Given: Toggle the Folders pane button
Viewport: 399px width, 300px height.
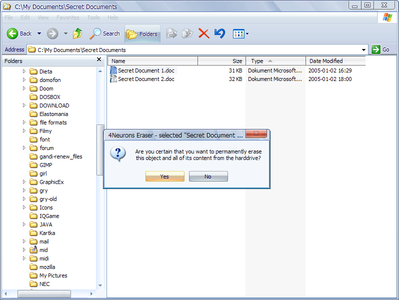Looking at the screenshot, I should (x=142, y=34).
